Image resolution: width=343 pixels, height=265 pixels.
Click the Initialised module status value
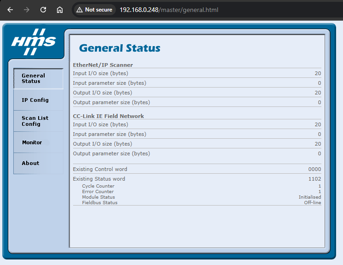pyautogui.click(x=310, y=197)
